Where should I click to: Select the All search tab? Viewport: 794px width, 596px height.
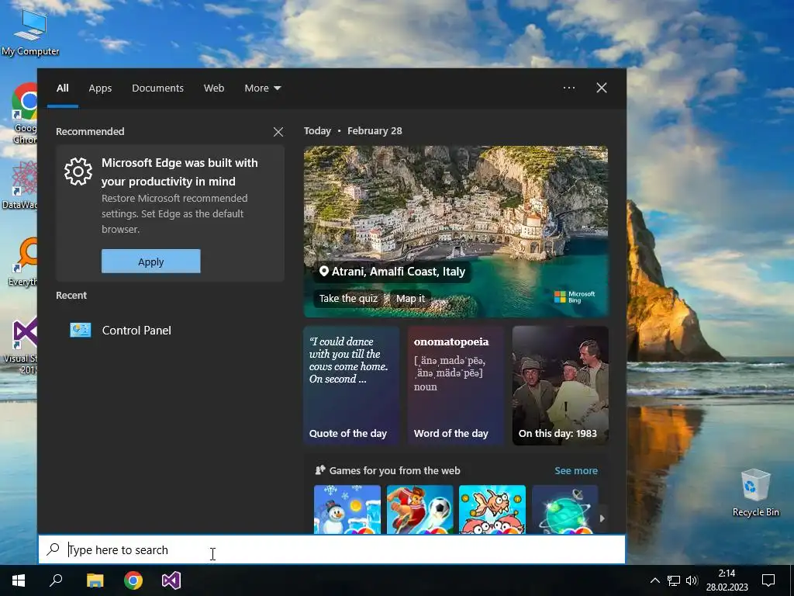coord(63,88)
